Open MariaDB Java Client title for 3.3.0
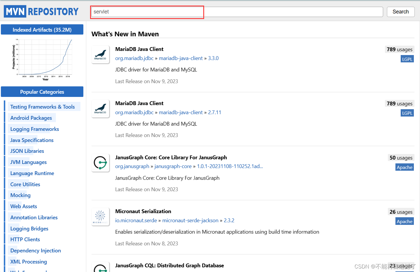Image resolution: width=420 pixels, height=272 pixels. 139,49
